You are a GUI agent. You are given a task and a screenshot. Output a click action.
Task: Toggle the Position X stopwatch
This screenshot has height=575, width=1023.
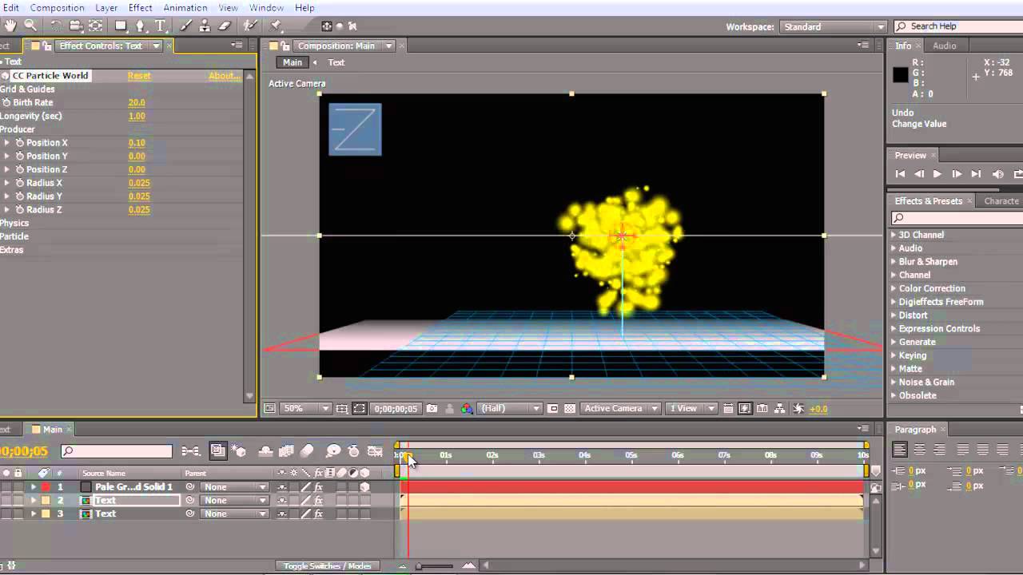[20, 143]
